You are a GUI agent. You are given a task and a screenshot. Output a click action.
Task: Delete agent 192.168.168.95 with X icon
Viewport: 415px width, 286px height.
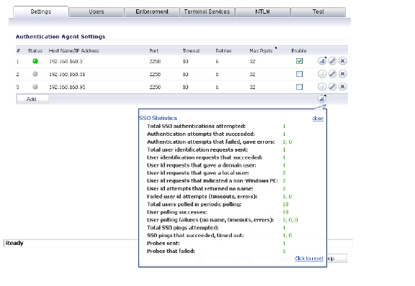[x=343, y=87]
